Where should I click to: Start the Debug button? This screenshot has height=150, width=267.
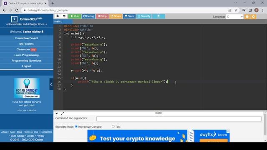coord(88,16)
